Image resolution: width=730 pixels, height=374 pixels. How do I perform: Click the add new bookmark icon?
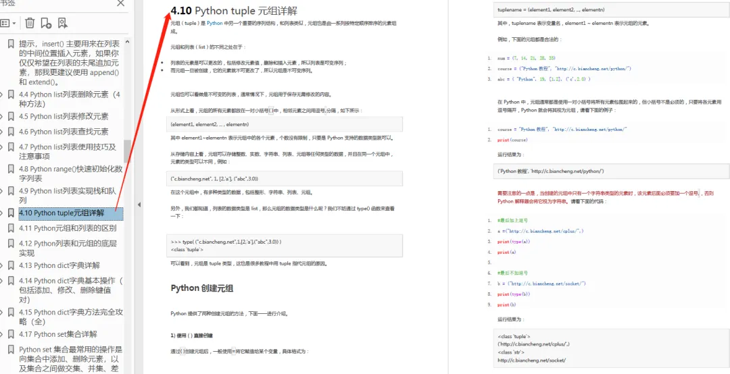point(46,23)
